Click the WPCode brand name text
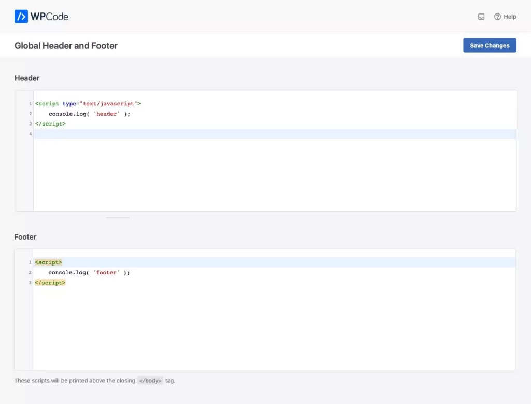531x404 pixels. 49,17
